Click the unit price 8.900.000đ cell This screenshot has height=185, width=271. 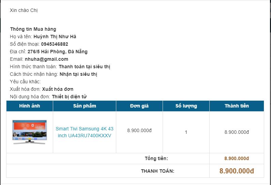click(139, 130)
